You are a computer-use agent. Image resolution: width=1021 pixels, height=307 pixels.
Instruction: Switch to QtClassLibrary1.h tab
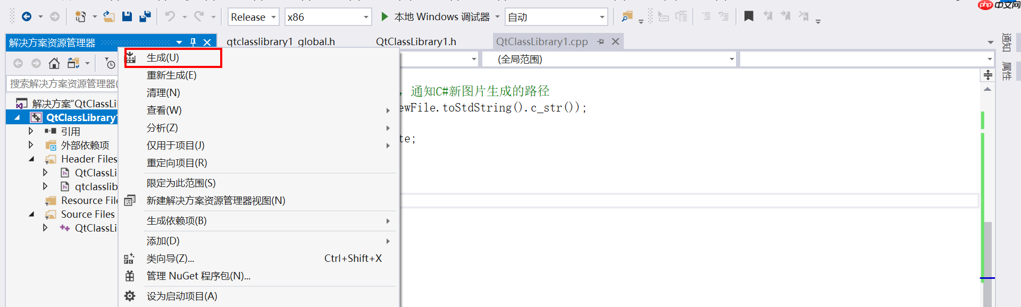(416, 41)
